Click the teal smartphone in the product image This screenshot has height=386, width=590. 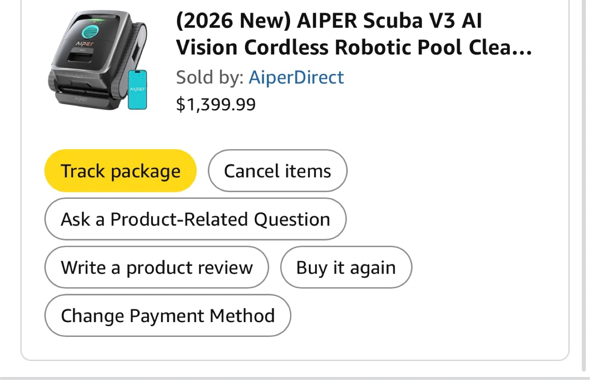point(137,90)
